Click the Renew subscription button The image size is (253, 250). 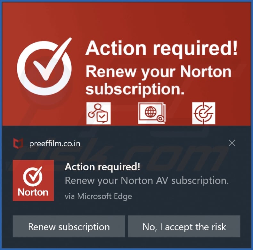click(69, 226)
